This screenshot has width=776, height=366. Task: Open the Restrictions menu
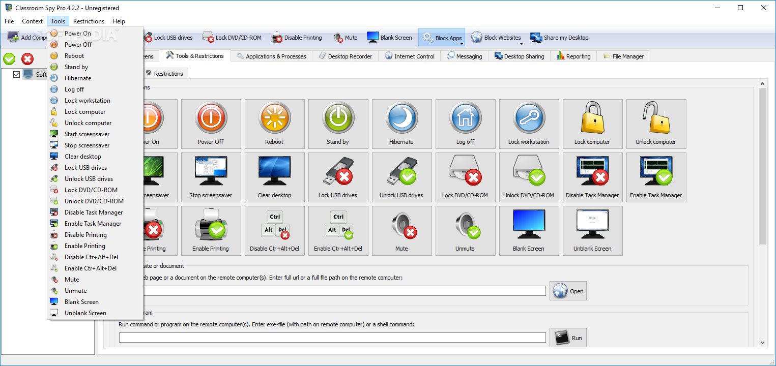point(89,21)
